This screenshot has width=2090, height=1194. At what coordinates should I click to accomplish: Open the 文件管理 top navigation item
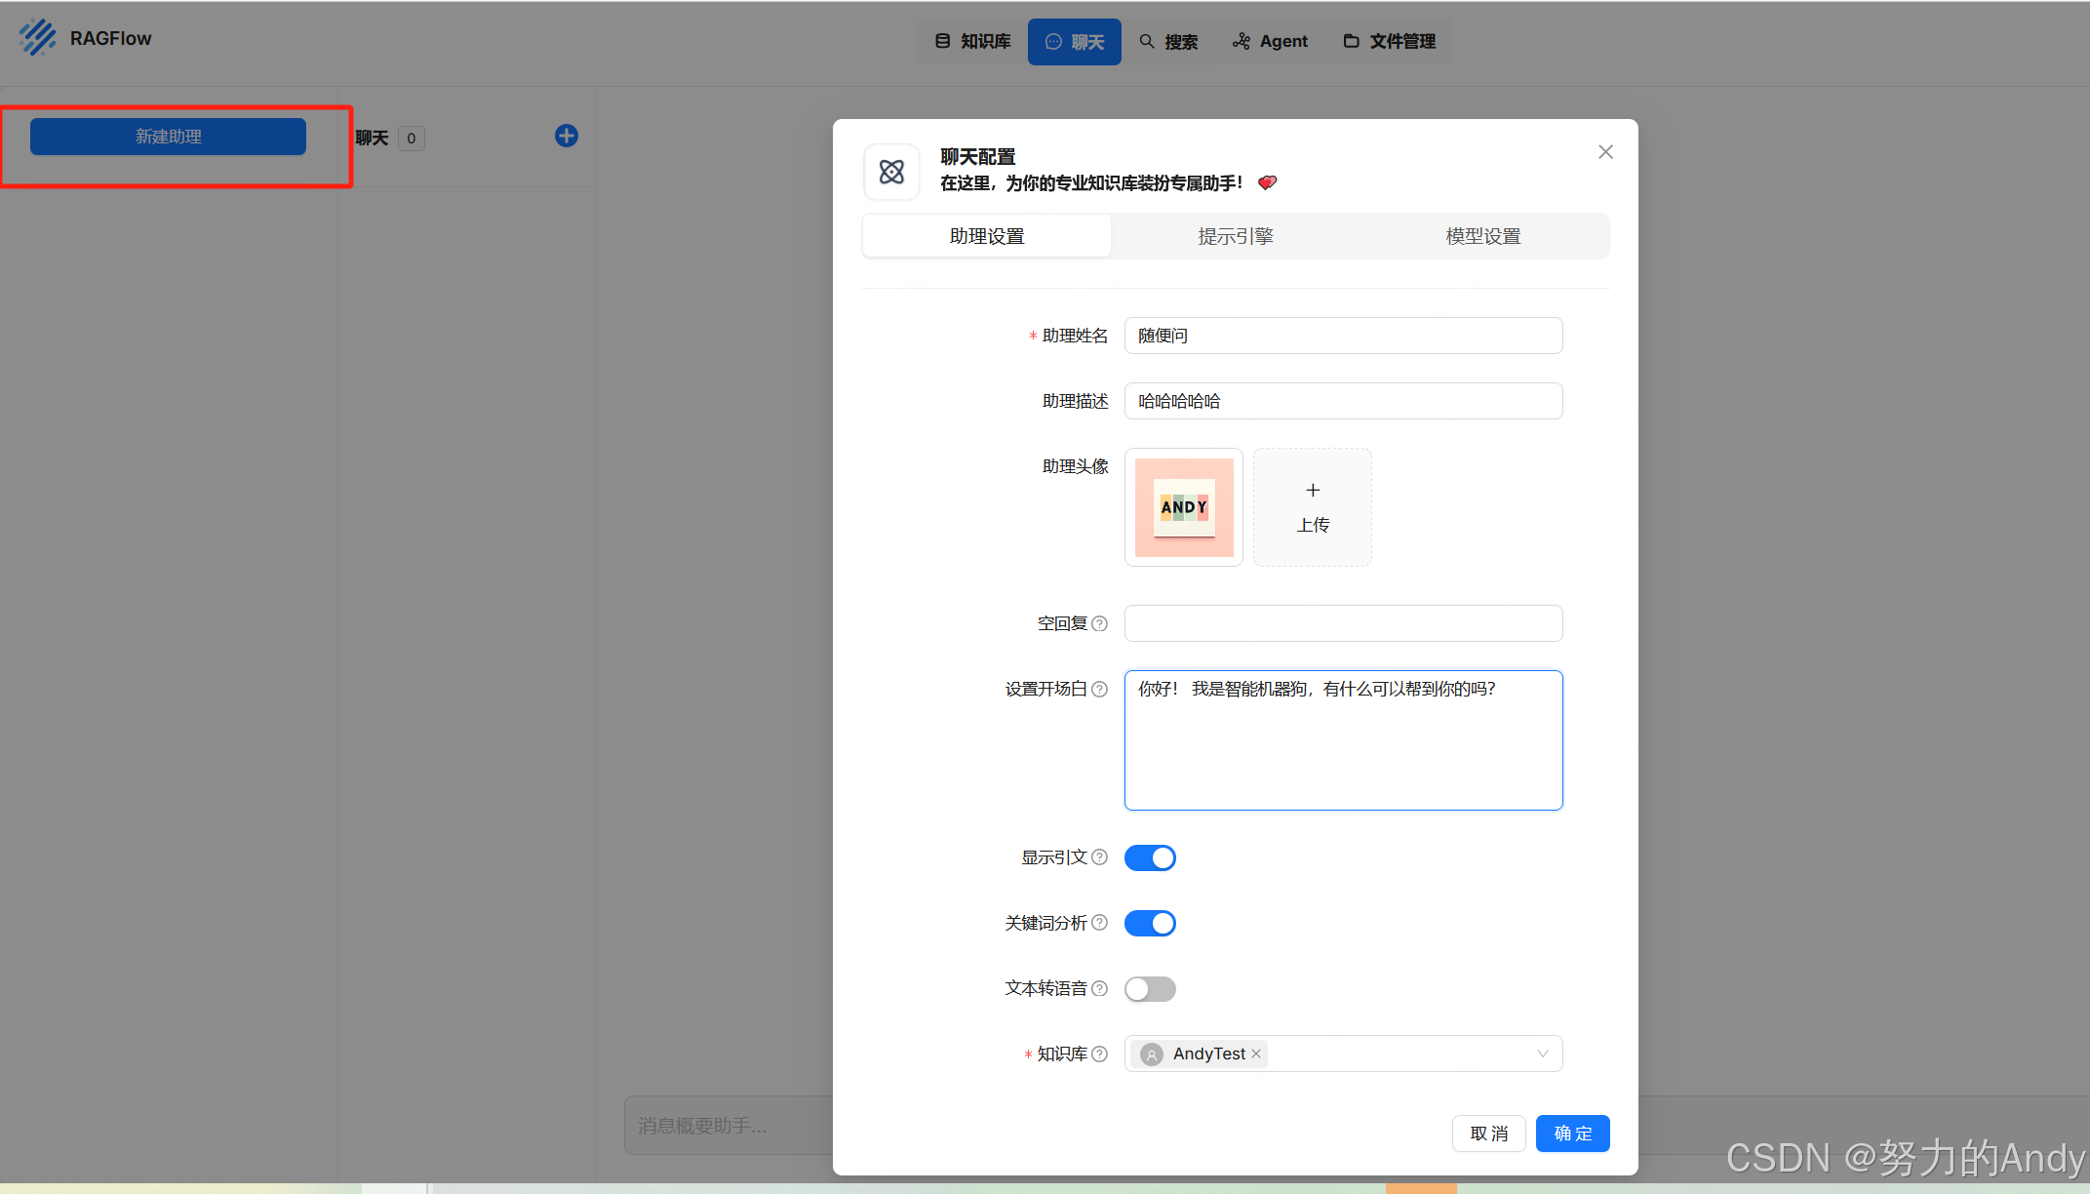coord(1390,41)
